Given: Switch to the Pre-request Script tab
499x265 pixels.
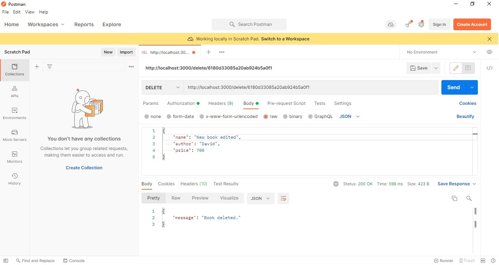Looking at the screenshot, I should [x=286, y=103].
